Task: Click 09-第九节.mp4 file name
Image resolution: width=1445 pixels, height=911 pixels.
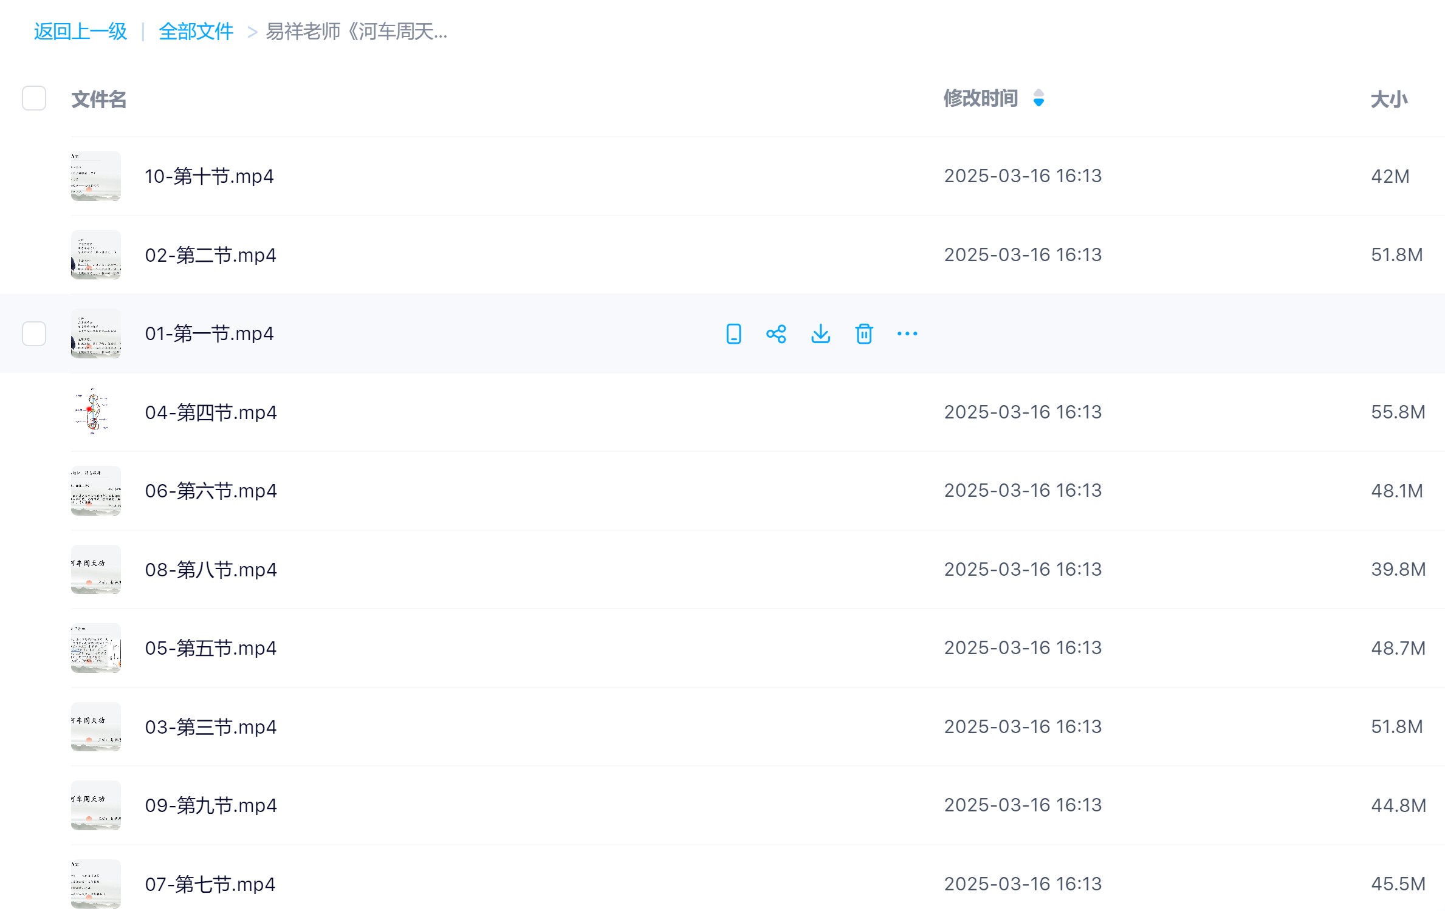Action: point(210,805)
